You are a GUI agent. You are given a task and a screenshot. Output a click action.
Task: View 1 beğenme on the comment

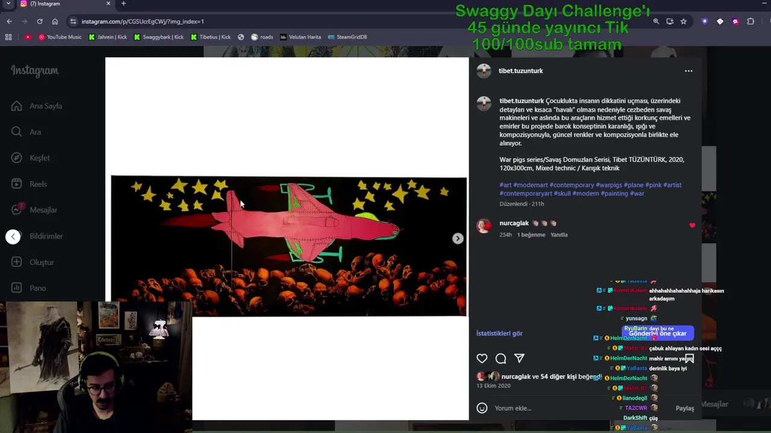[531, 235]
